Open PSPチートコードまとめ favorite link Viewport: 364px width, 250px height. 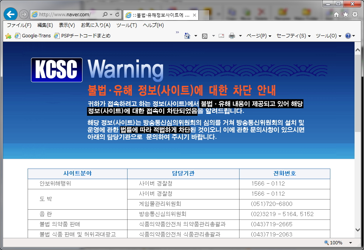[x=82, y=35]
